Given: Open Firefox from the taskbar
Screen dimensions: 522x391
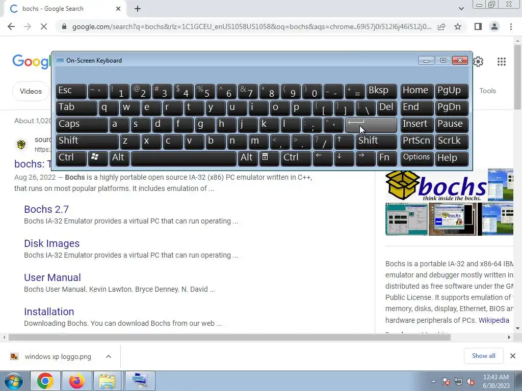Looking at the screenshot, I should click(x=76, y=381).
